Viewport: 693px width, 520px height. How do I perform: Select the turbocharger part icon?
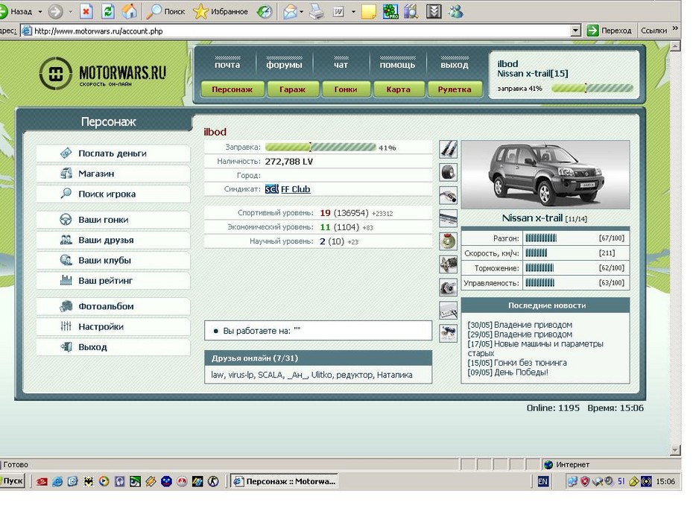click(448, 287)
